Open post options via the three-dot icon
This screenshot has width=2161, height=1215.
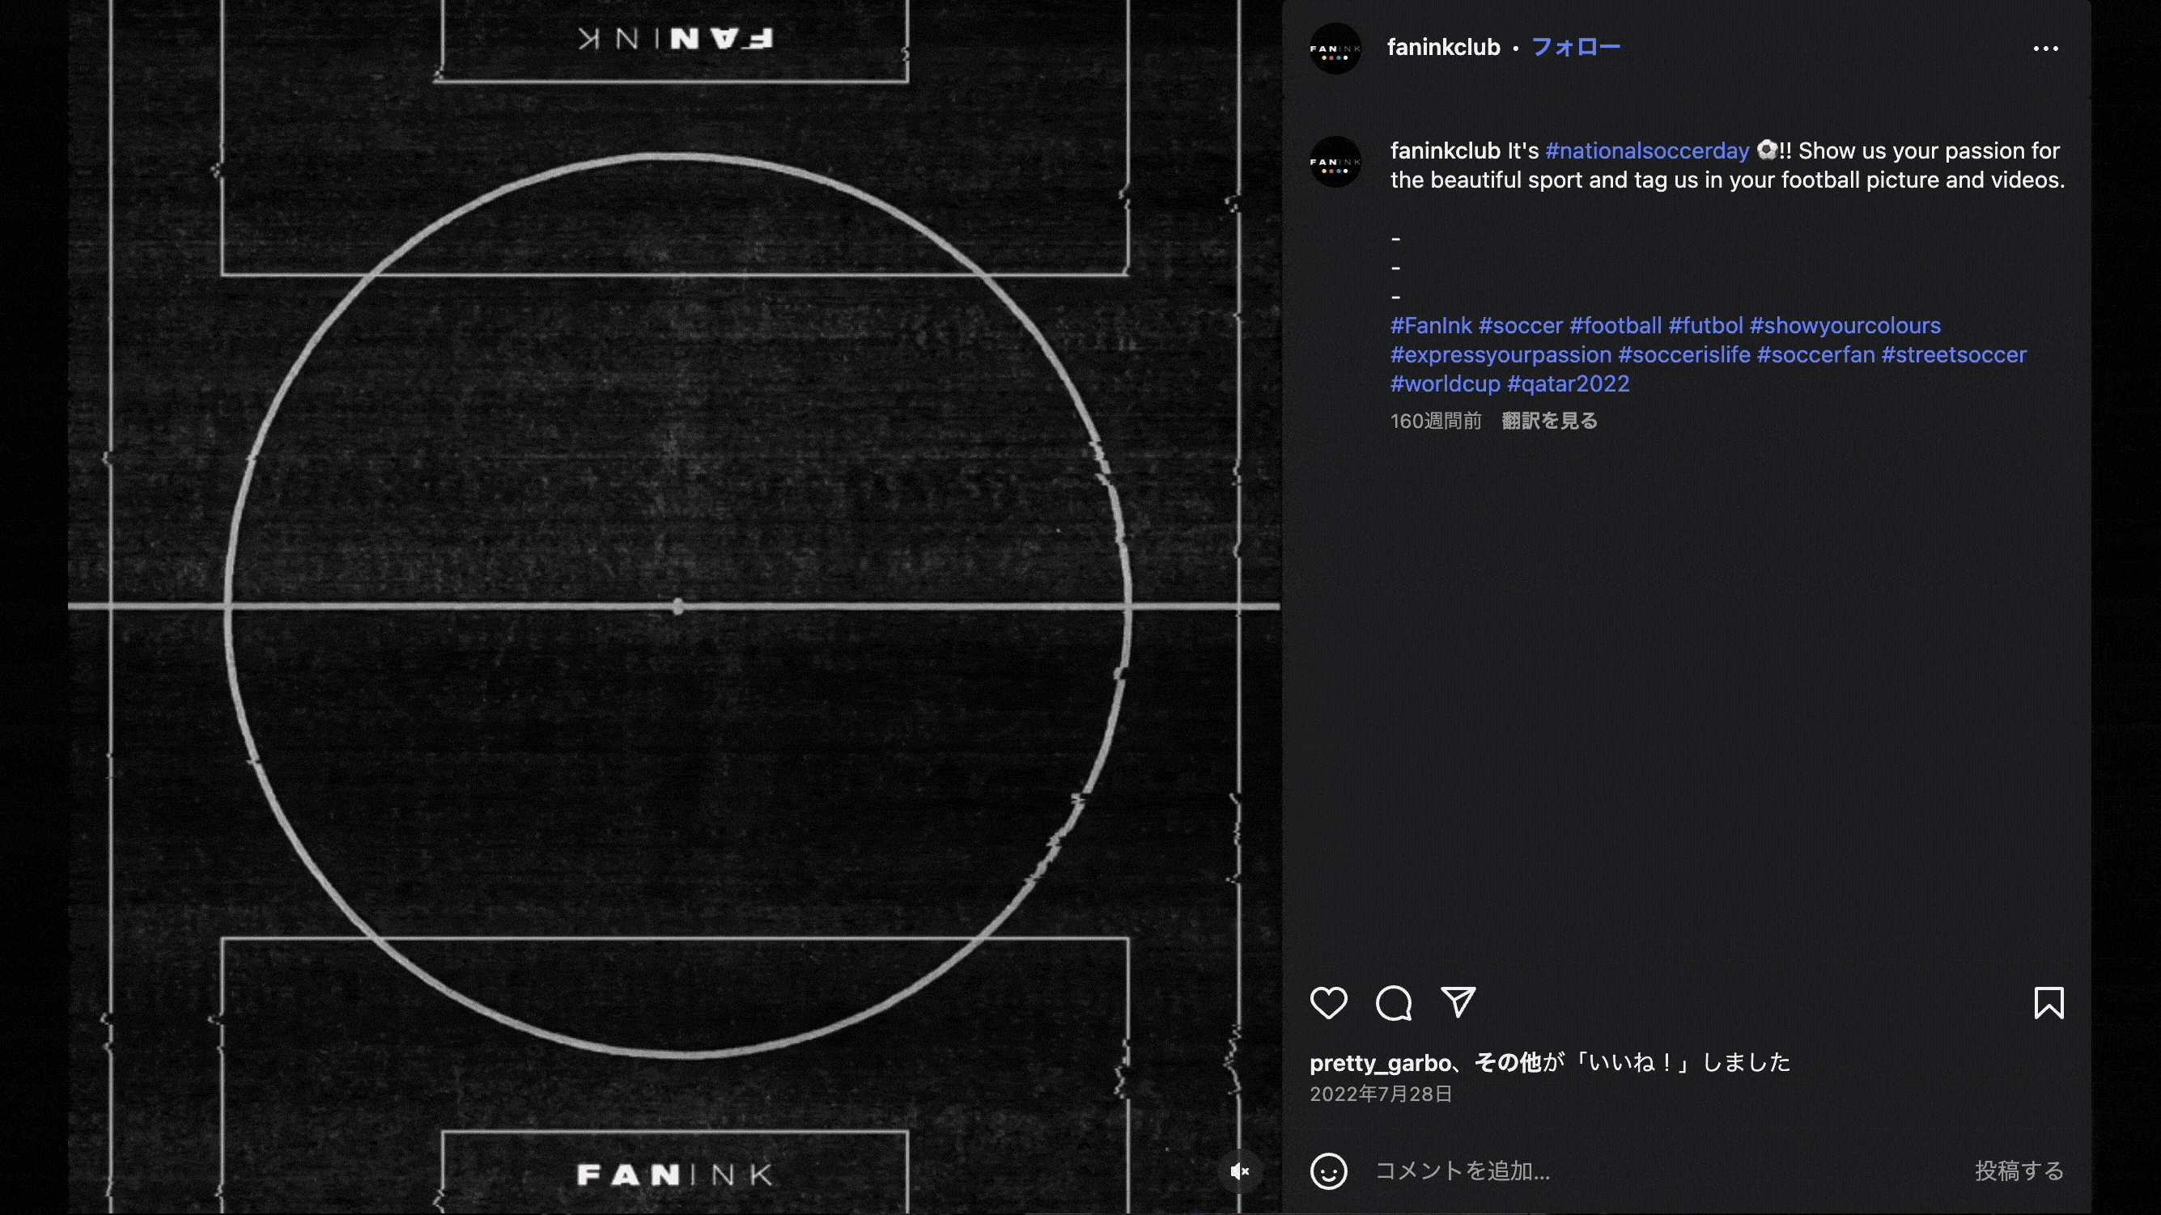[2047, 48]
